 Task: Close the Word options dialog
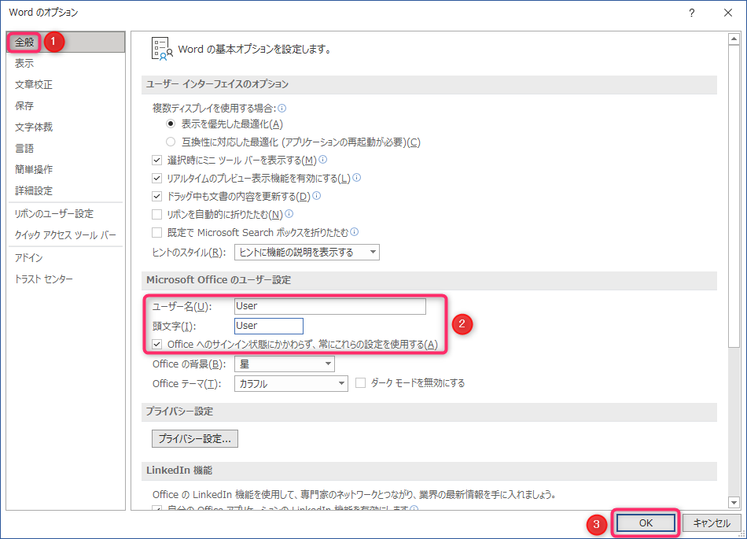pos(728,13)
